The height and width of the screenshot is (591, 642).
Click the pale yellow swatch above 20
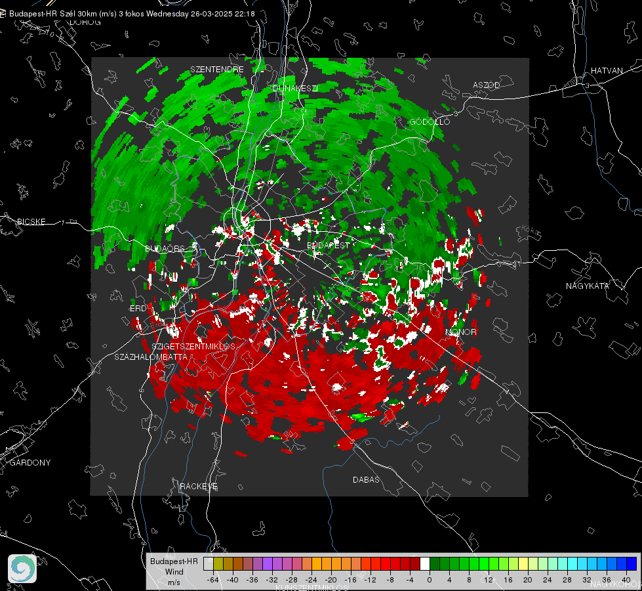(523, 563)
